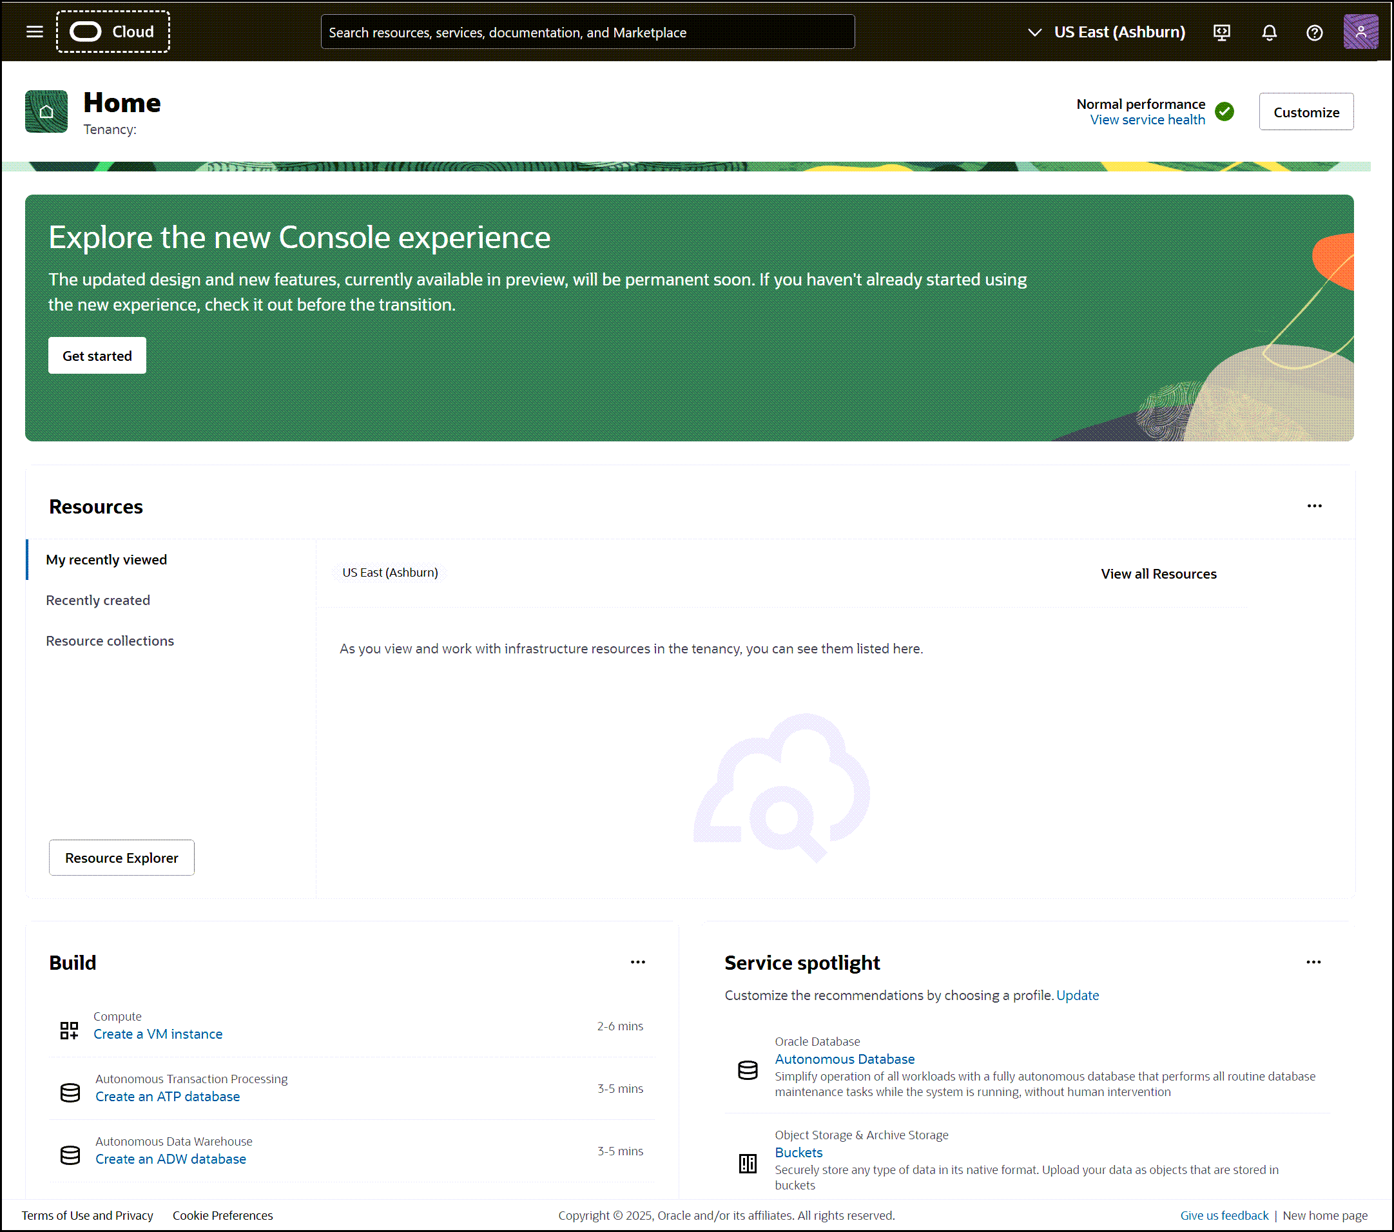
Task: Click View all Resources
Action: coord(1159,574)
